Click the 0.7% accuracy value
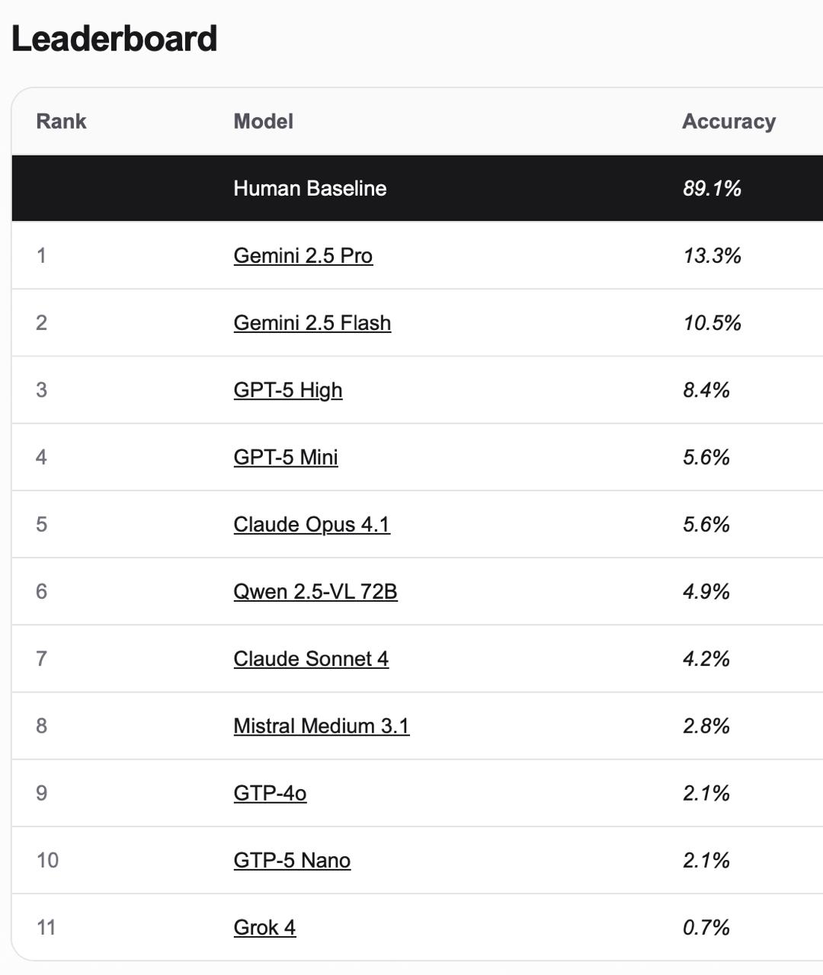Image resolution: width=823 pixels, height=975 pixels. tap(706, 927)
